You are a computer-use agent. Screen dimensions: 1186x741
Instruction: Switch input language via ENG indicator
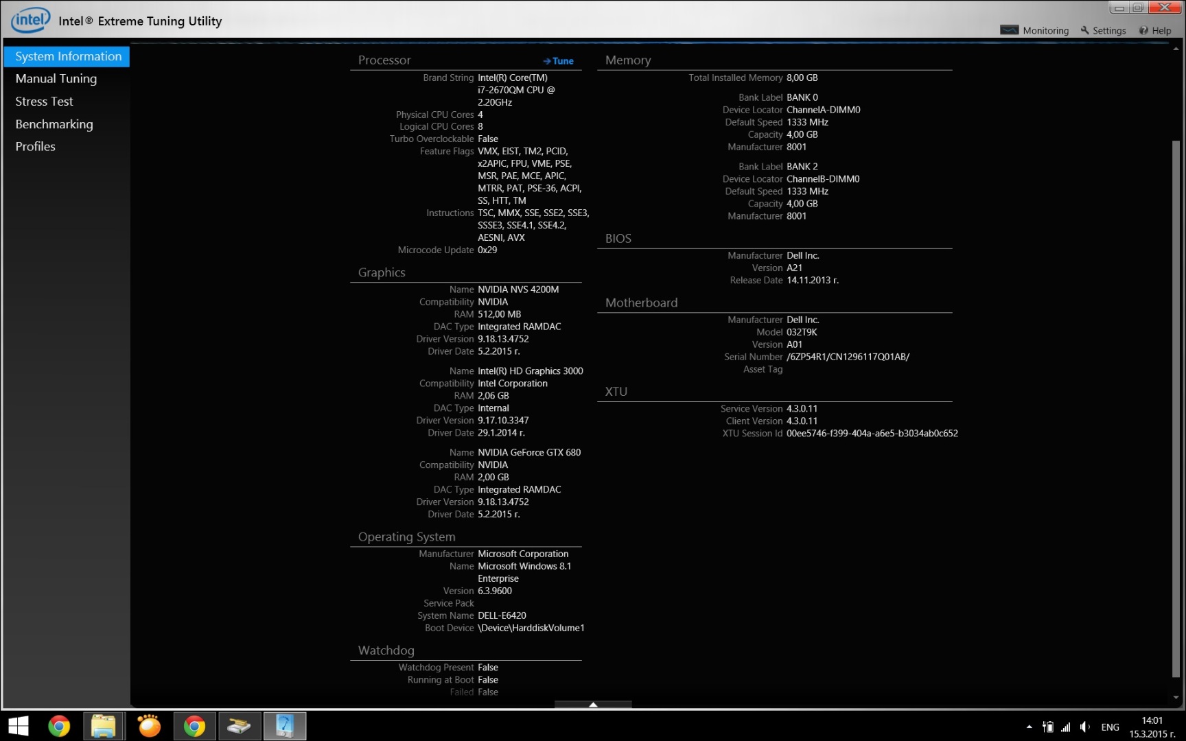(x=1110, y=727)
